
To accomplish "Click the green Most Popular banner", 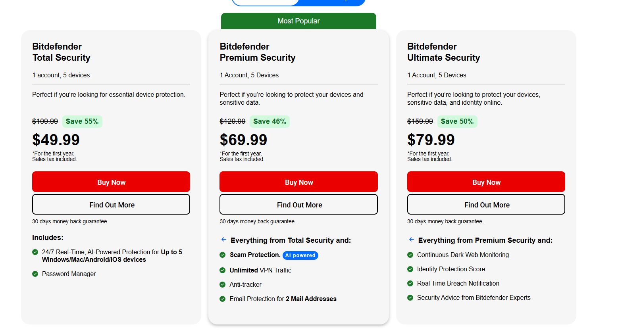I will click(x=298, y=21).
